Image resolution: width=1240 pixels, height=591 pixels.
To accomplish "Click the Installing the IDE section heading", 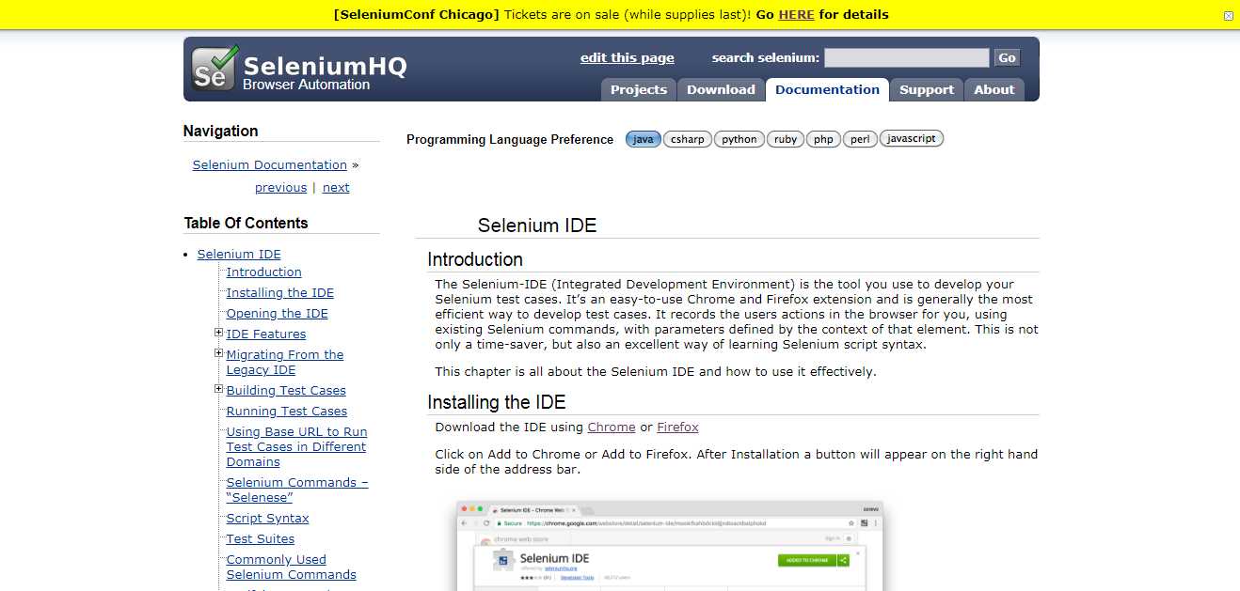I will point(497,402).
